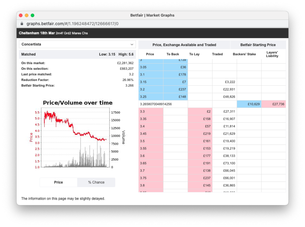The width and height of the screenshot is (305, 227).
Task: Click the £153 To Lay amount
Action: 207,148
